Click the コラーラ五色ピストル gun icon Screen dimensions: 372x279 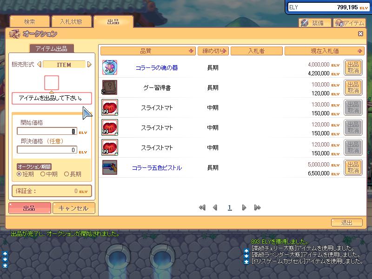point(109,167)
